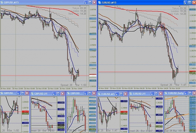Minimize the EURUSD,Daily chart window
The height and width of the screenshot is (133, 196).
(186, 93)
